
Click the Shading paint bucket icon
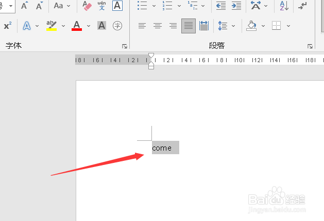pos(251,26)
